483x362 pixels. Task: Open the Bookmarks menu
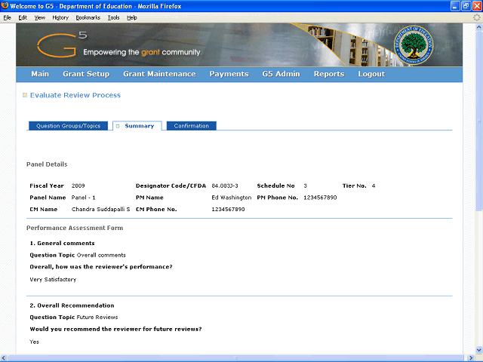coord(88,17)
